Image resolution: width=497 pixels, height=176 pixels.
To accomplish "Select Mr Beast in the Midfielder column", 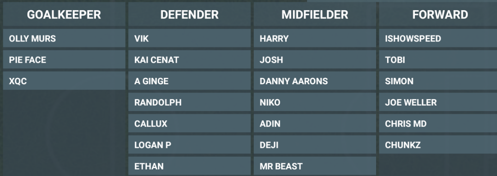I will click(x=315, y=166).
